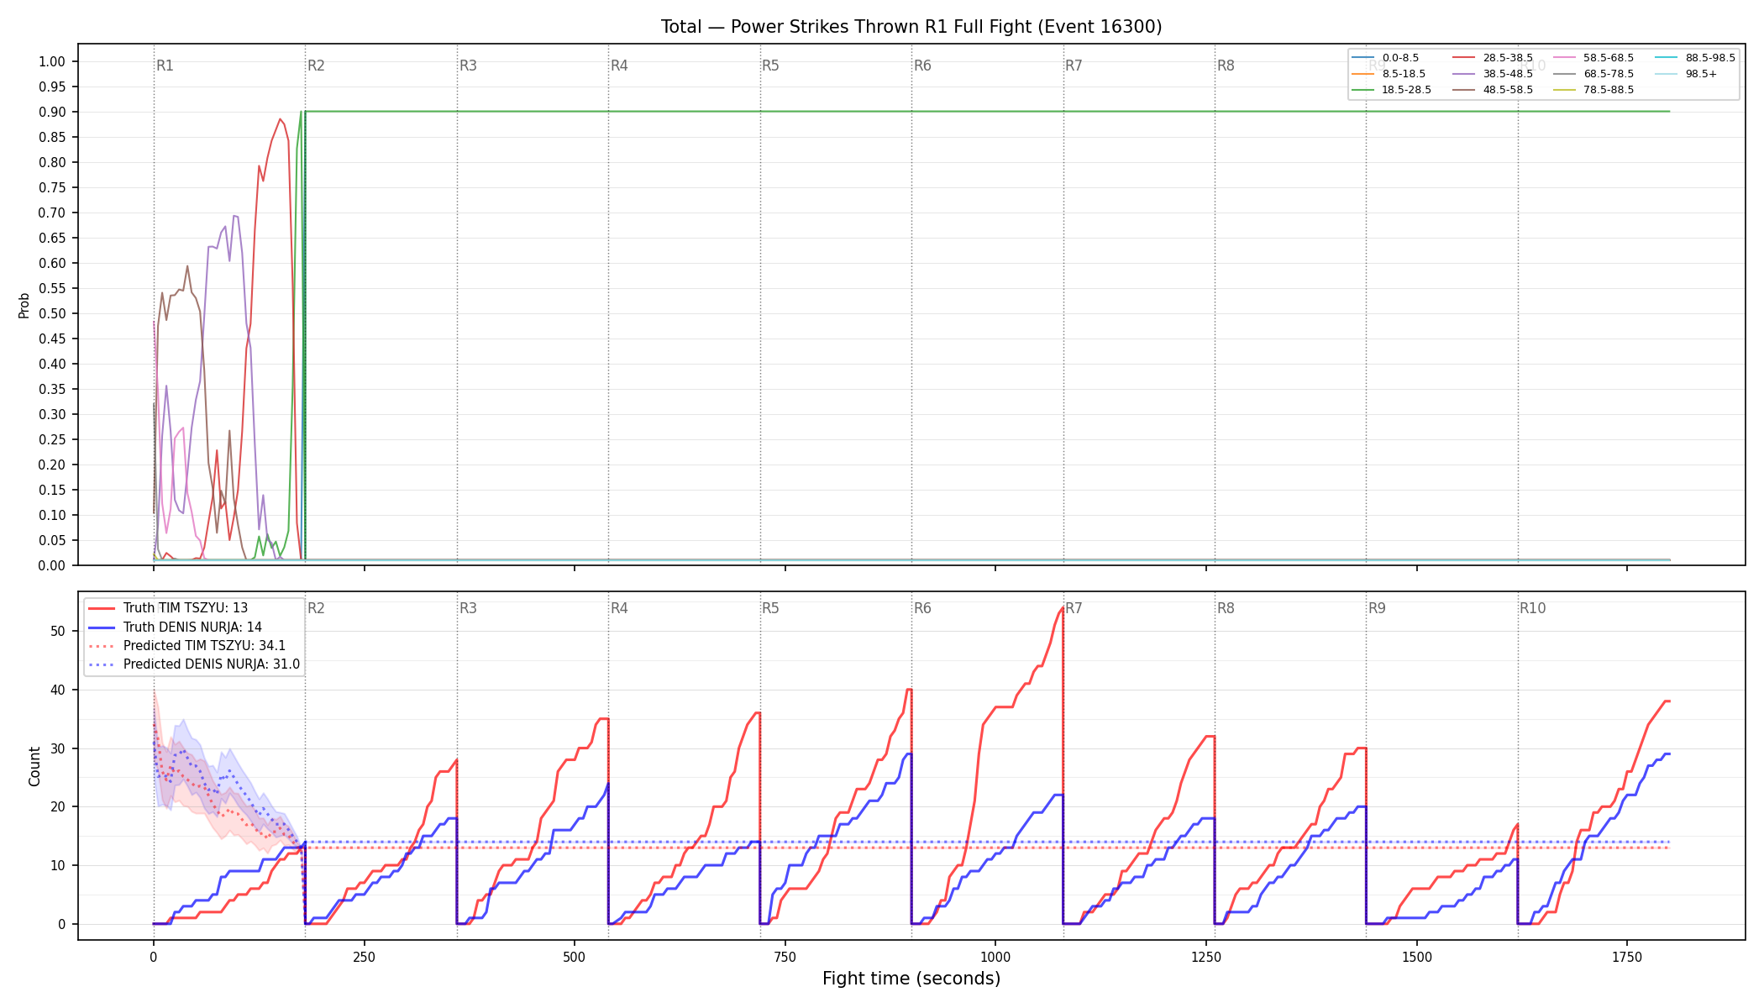
Task: Click the R2 round label in bottom chart
Action: coord(316,608)
